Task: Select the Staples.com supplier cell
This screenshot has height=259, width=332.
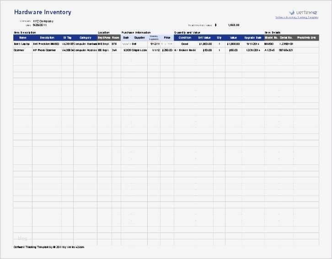Action: point(139,50)
